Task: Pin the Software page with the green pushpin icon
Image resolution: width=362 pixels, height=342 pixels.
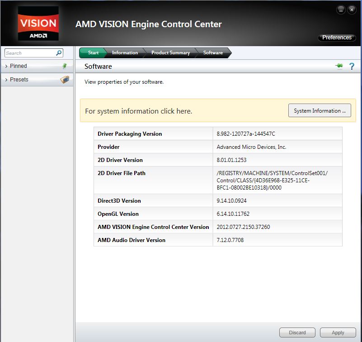Action: pos(339,66)
